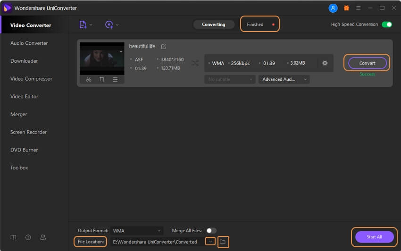This screenshot has width=401, height=251.
Task: Open the Advanced Audio dropdown
Action: (284, 79)
